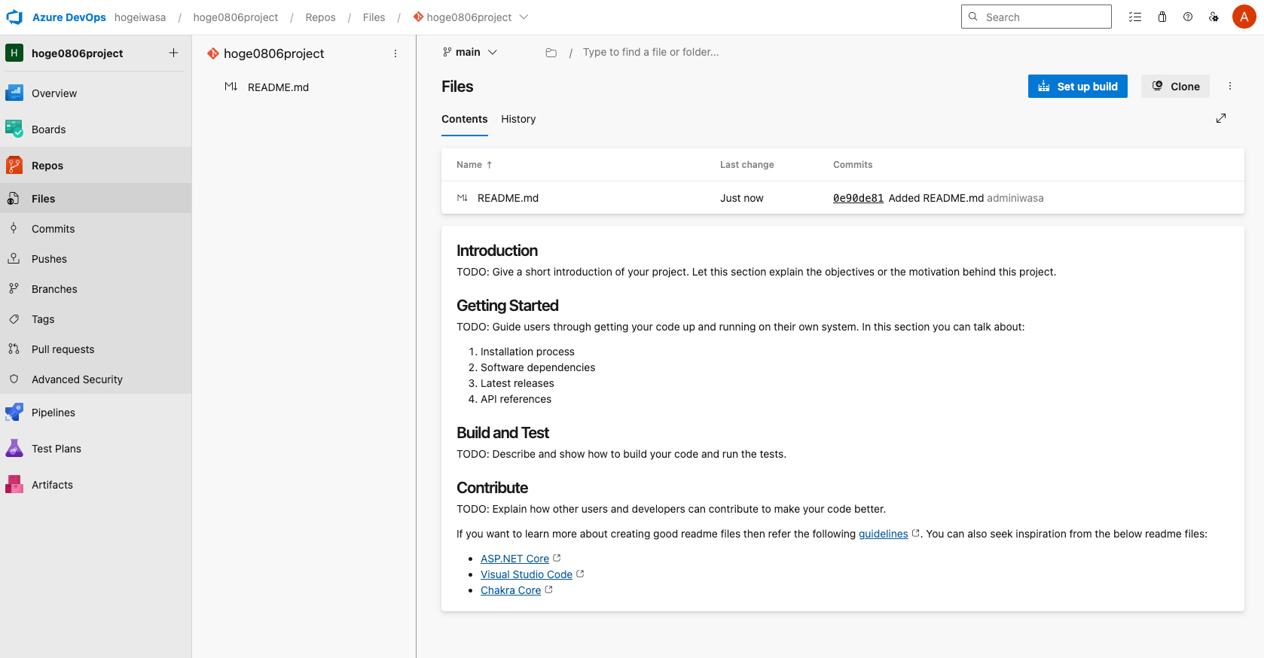Click the Pull requests icon

(14, 349)
